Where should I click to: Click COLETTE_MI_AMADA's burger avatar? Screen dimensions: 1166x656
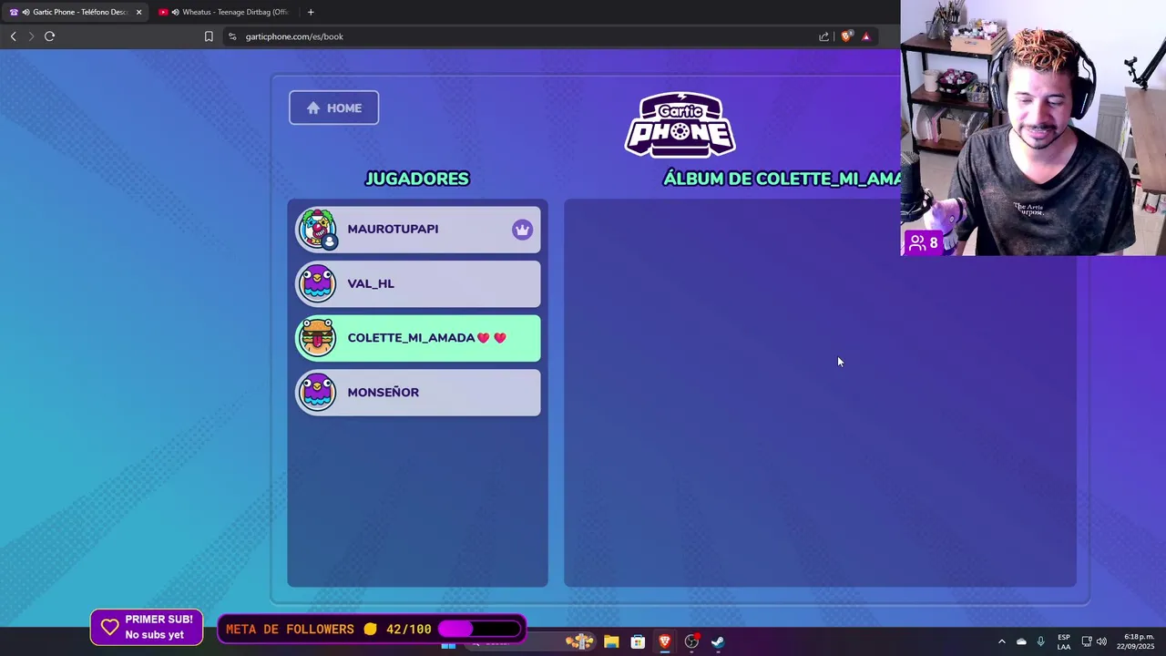tap(317, 338)
